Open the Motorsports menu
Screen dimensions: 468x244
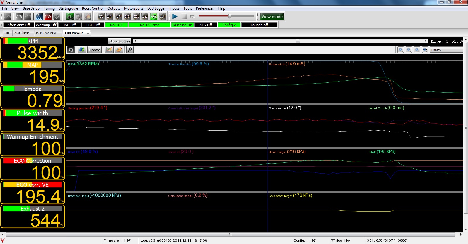pyautogui.click(x=134, y=8)
